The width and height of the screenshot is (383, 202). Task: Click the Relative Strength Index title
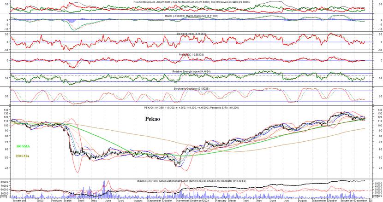[x=191, y=71]
